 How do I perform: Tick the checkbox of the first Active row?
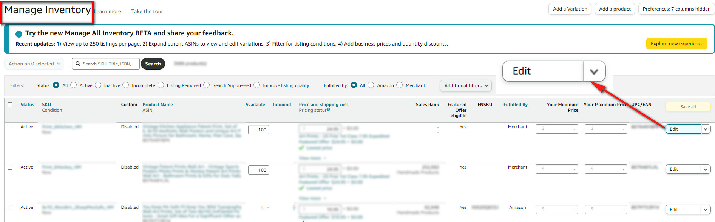(x=10, y=127)
